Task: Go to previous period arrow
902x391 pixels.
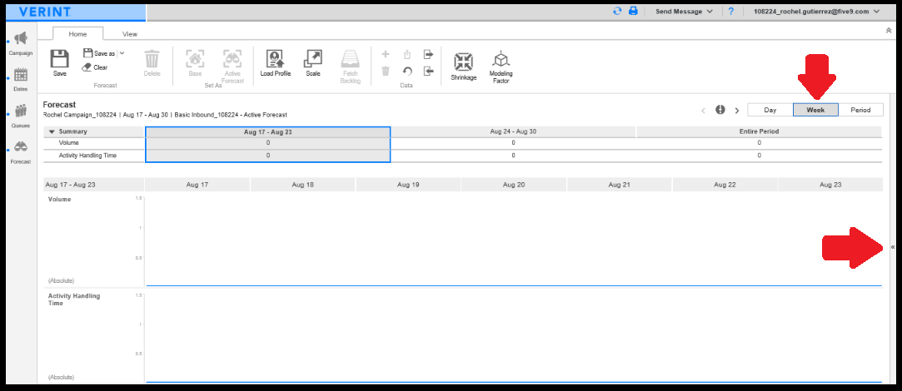Action: [704, 111]
